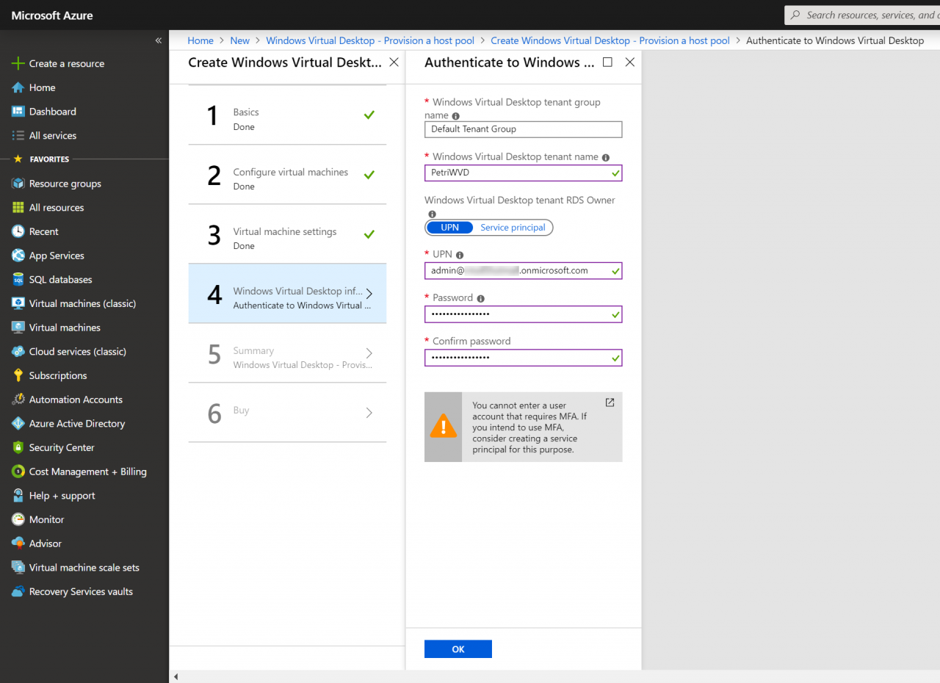This screenshot has width=940, height=683.
Task: Open external link icon in MFA warning
Action: click(x=610, y=402)
